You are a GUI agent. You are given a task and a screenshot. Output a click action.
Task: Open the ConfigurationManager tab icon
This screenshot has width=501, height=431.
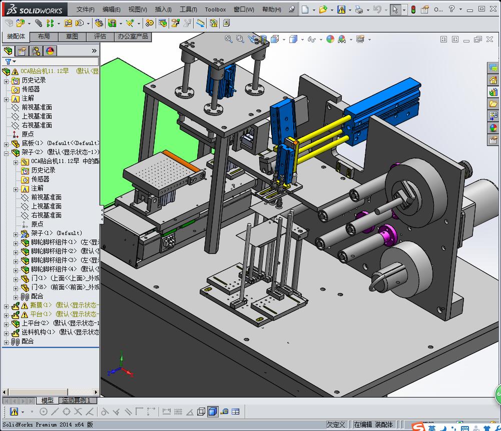(36, 51)
